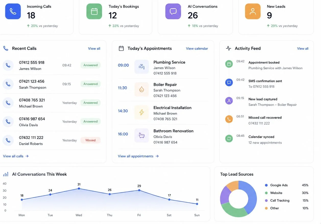Click the Monday data point labeled 18
Image resolution: width=321 pixels, height=224 pixels.
[22, 200]
